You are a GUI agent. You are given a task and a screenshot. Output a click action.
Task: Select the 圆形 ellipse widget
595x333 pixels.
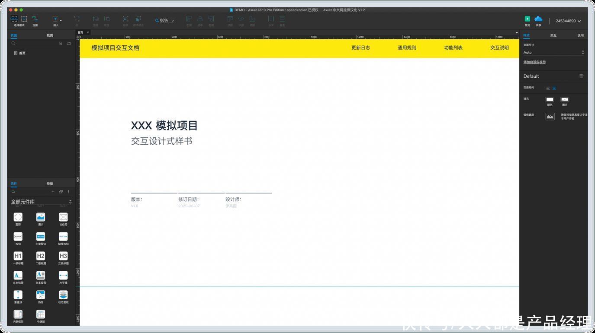(18, 219)
